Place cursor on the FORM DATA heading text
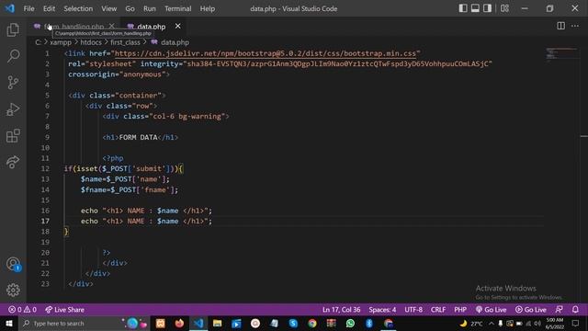588x331 pixels. (x=138, y=137)
